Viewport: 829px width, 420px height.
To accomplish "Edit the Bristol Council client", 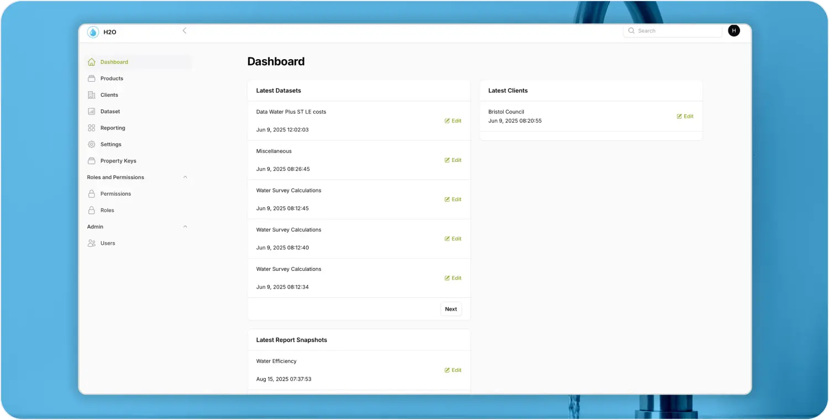I will [x=685, y=117].
